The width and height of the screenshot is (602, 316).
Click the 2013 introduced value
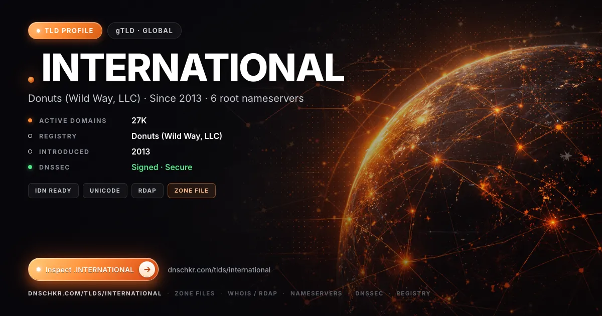[140, 151]
